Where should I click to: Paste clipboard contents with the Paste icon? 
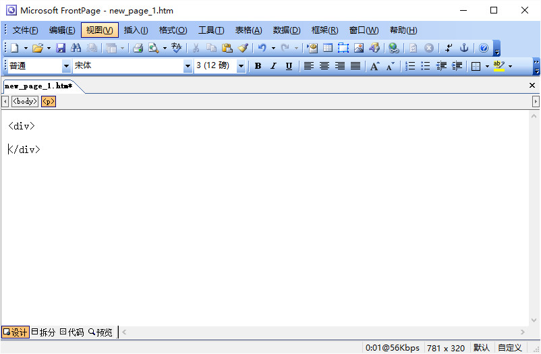point(227,48)
